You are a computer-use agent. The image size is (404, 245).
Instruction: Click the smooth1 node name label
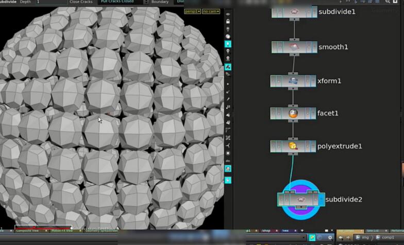333,47
